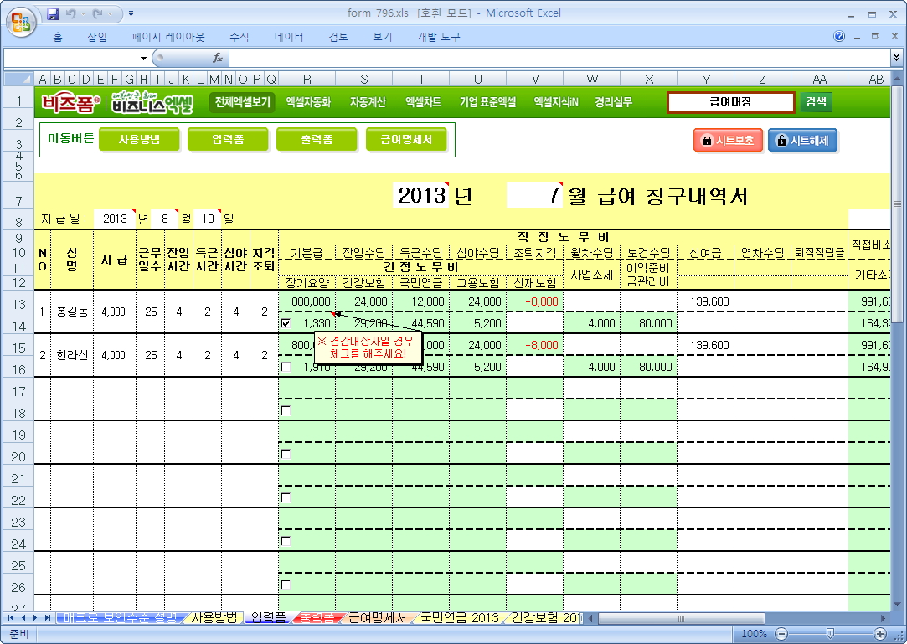This screenshot has height=644, width=907.
Task: Click the Select All corner button
Action: [18, 79]
